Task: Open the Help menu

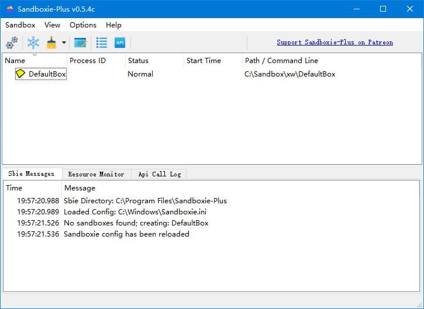Action: [113, 25]
